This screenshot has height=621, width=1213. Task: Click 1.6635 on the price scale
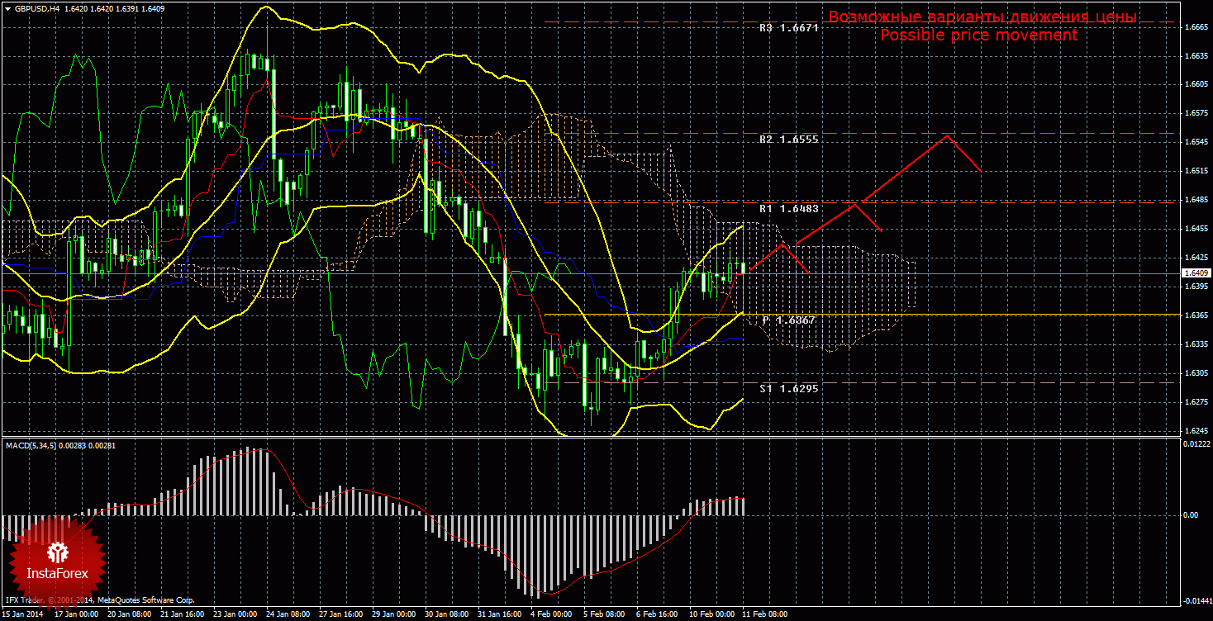pos(1196,56)
